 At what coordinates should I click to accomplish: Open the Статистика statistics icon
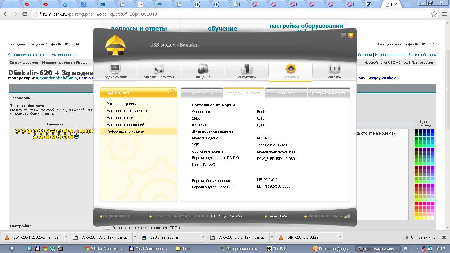click(x=247, y=71)
